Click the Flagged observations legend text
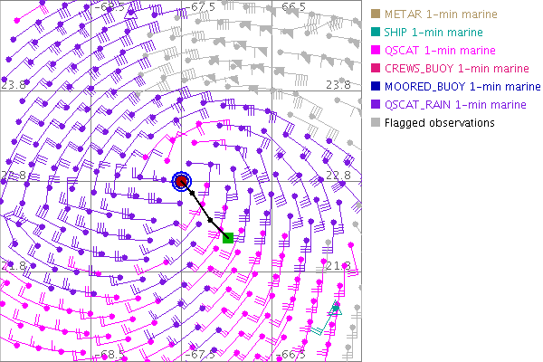Viewport: 543px width, 362px height. point(440,123)
